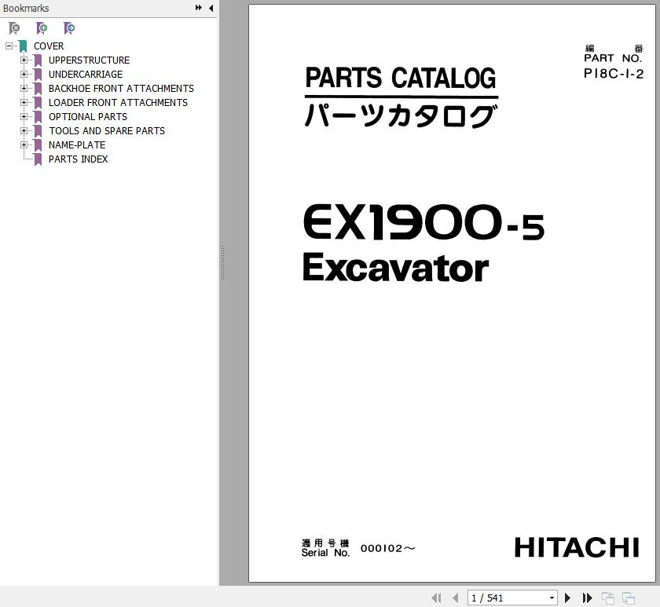
Task: Go to the first page
Action: [437, 598]
